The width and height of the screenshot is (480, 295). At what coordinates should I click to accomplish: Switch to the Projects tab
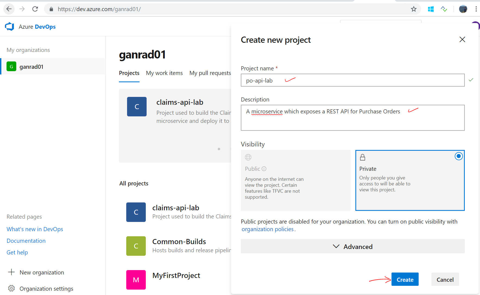point(129,73)
